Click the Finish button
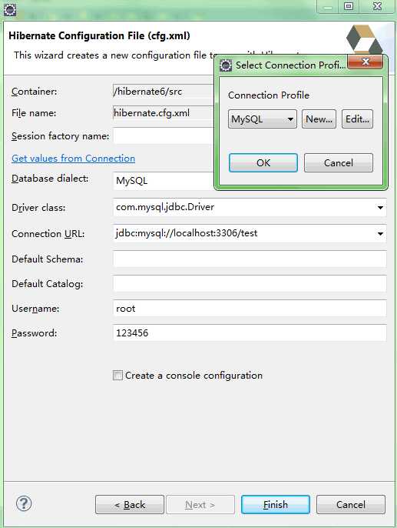397x528 pixels. click(x=276, y=504)
